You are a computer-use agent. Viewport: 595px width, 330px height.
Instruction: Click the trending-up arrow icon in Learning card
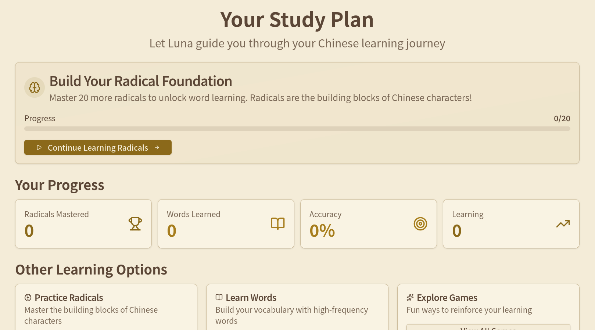tap(563, 223)
